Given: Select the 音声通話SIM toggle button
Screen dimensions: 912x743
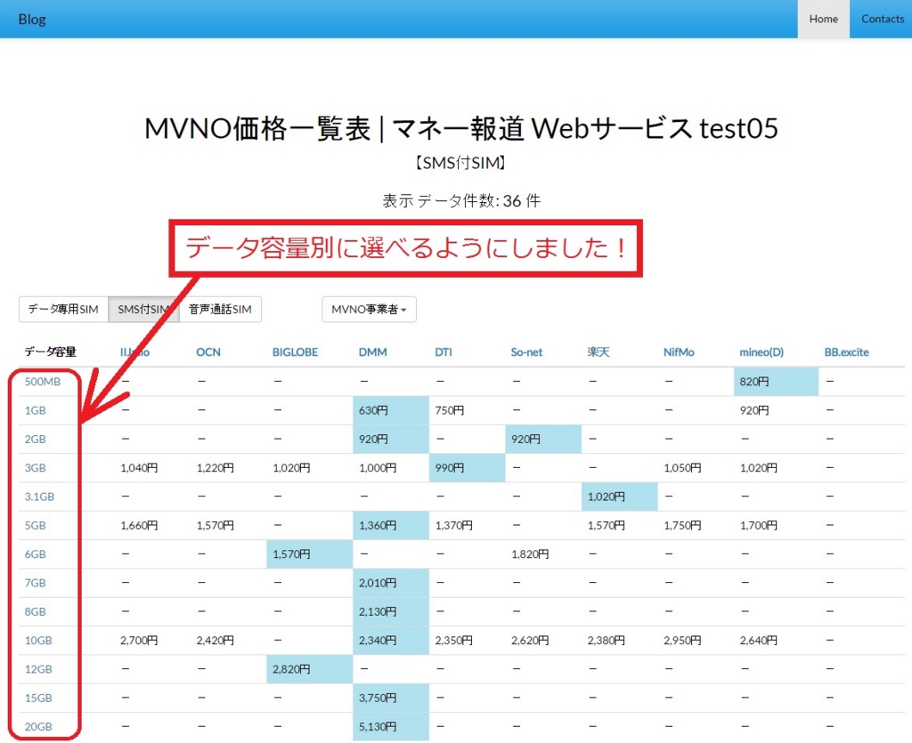Looking at the screenshot, I should pos(221,309).
